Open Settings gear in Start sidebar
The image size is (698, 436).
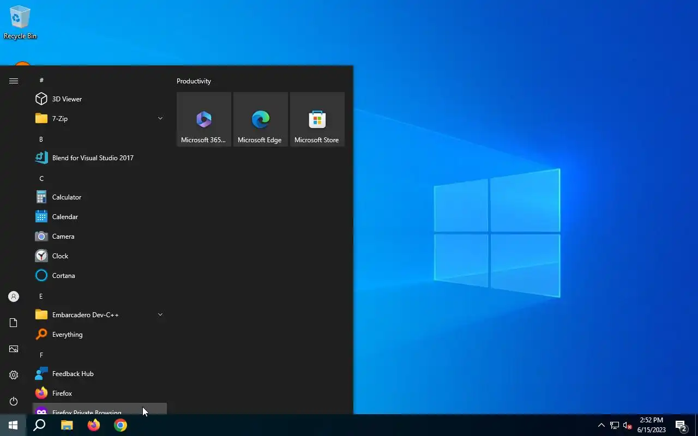pos(14,375)
